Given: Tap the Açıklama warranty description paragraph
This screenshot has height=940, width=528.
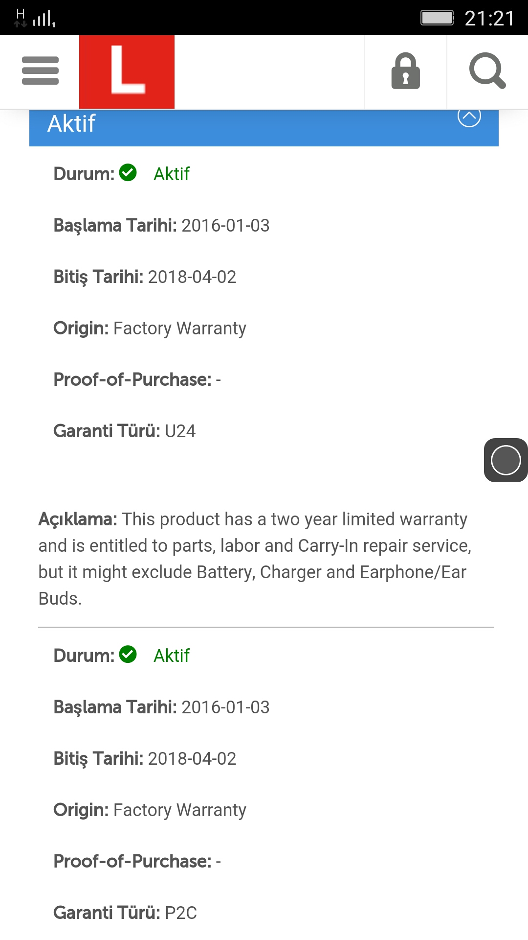Looking at the screenshot, I should click(x=255, y=559).
